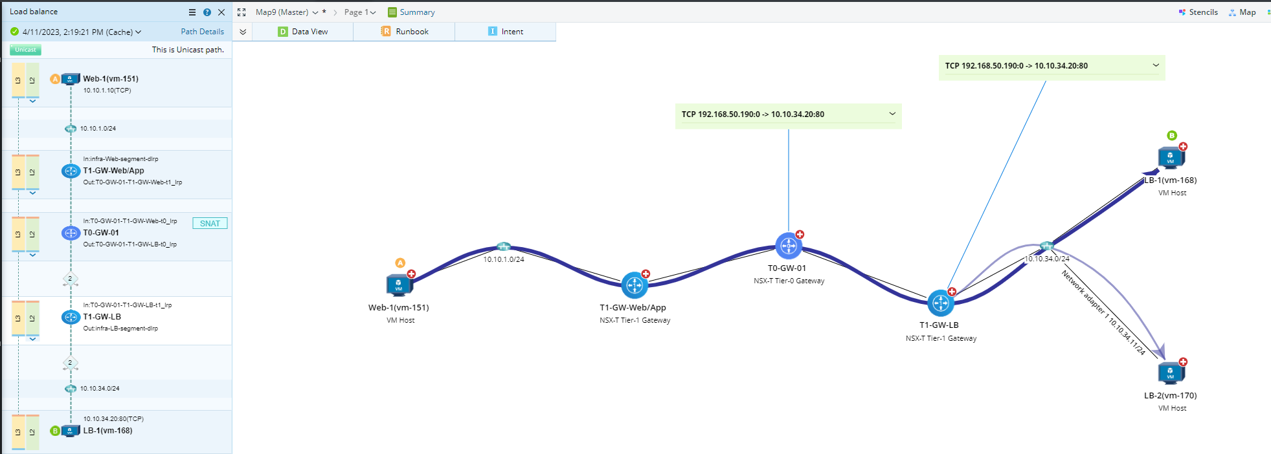Expand L2 details chevron under T1-GW-Web/App hop

(32, 193)
